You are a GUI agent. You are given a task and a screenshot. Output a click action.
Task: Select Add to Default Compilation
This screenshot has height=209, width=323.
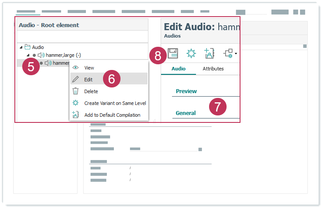112,115
